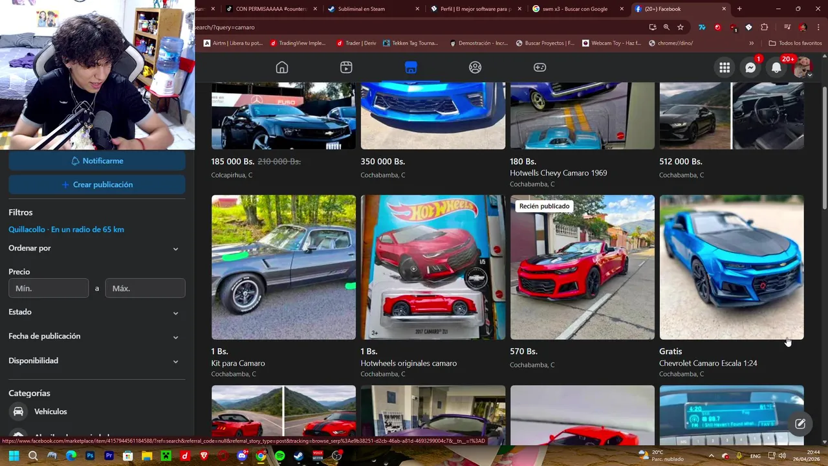Switch to swm x3 Google search tab
Viewport: 828px width, 466px height.
pos(578,9)
